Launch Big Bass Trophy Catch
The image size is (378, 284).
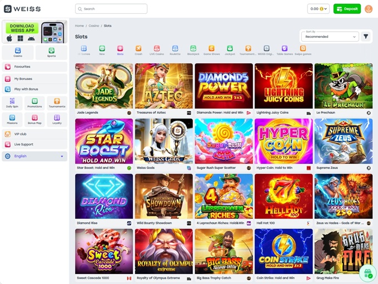click(x=223, y=251)
